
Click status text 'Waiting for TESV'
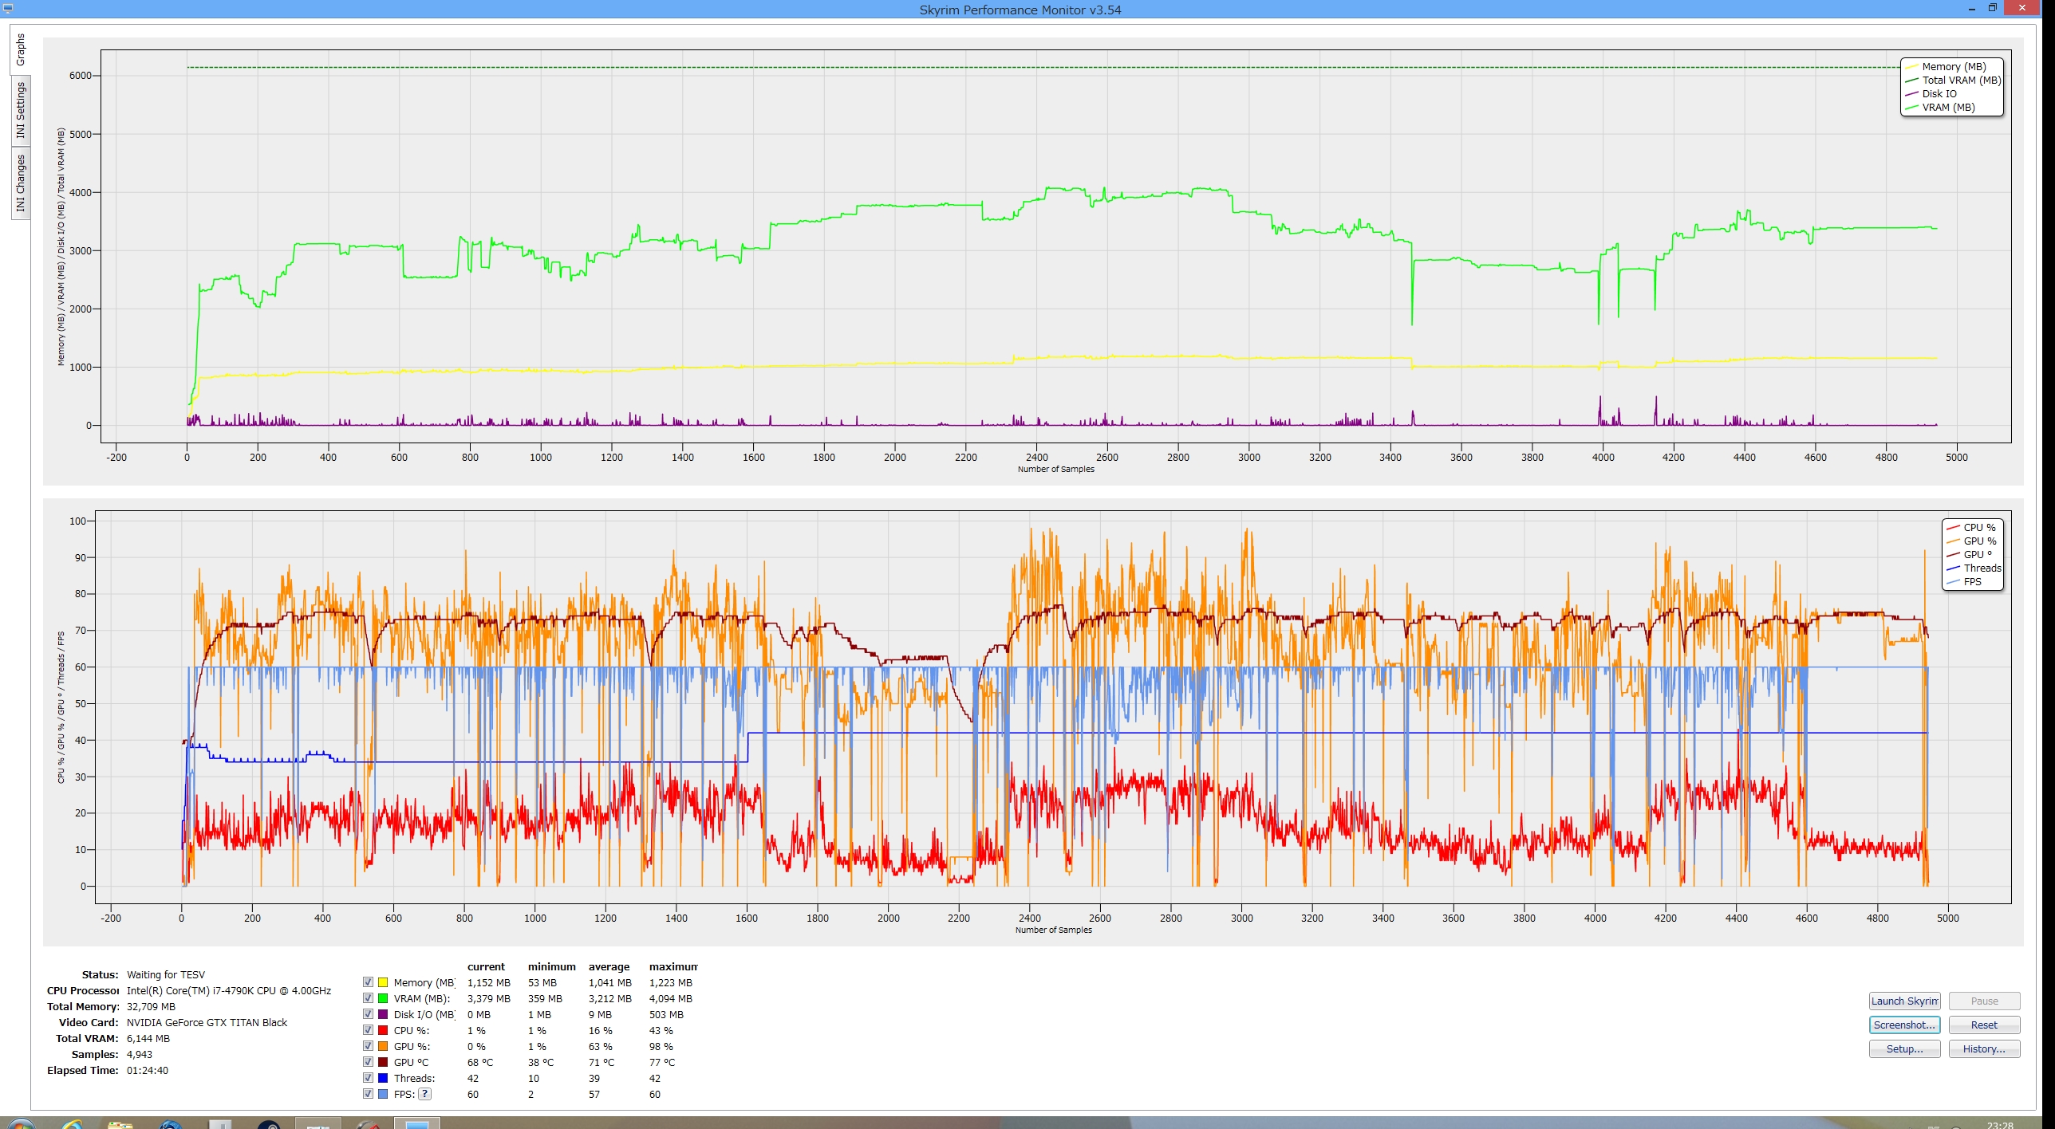click(166, 974)
